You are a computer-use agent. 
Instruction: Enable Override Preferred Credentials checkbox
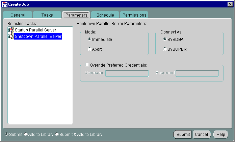87,65
